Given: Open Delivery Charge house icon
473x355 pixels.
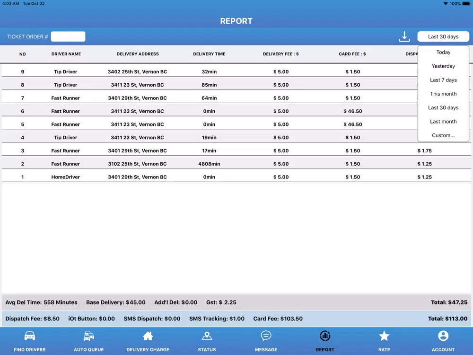Looking at the screenshot, I should [148, 336].
